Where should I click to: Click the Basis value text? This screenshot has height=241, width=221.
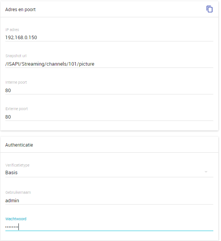point(12,173)
